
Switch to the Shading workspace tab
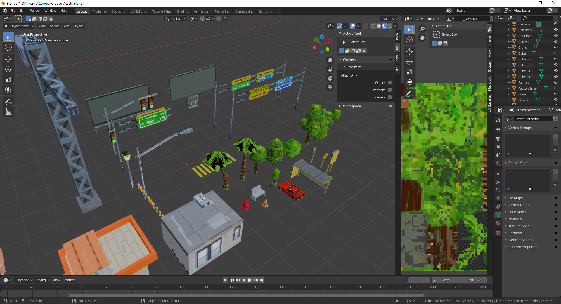[182, 11]
